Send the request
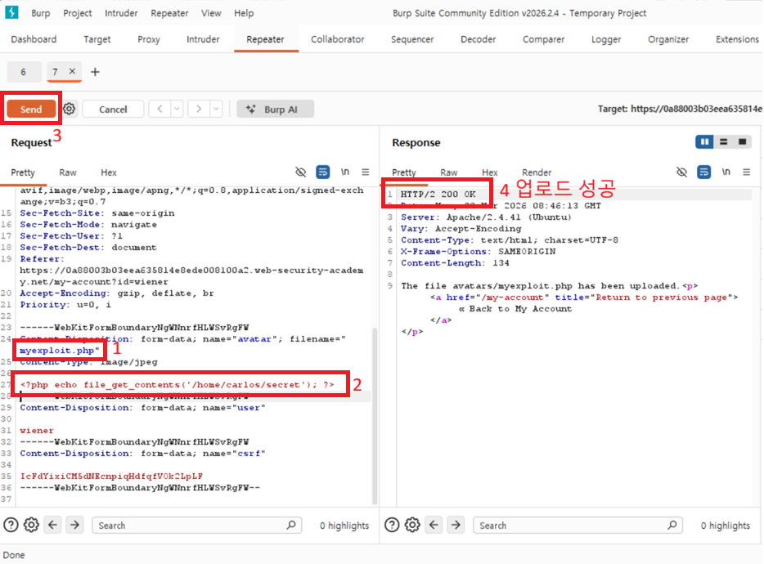 click(31, 109)
